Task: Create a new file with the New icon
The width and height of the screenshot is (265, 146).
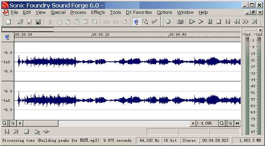Action: coord(8,22)
